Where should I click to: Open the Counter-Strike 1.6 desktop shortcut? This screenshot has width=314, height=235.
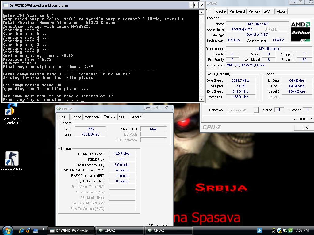(12, 163)
